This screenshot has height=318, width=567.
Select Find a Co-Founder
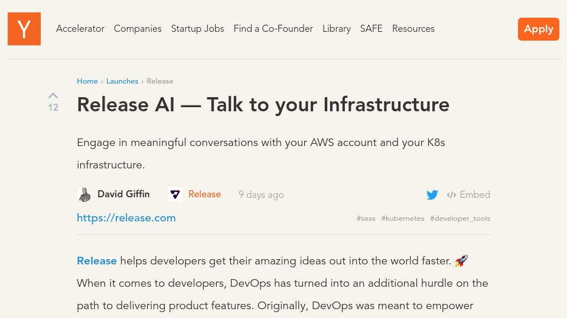tap(273, 28)
